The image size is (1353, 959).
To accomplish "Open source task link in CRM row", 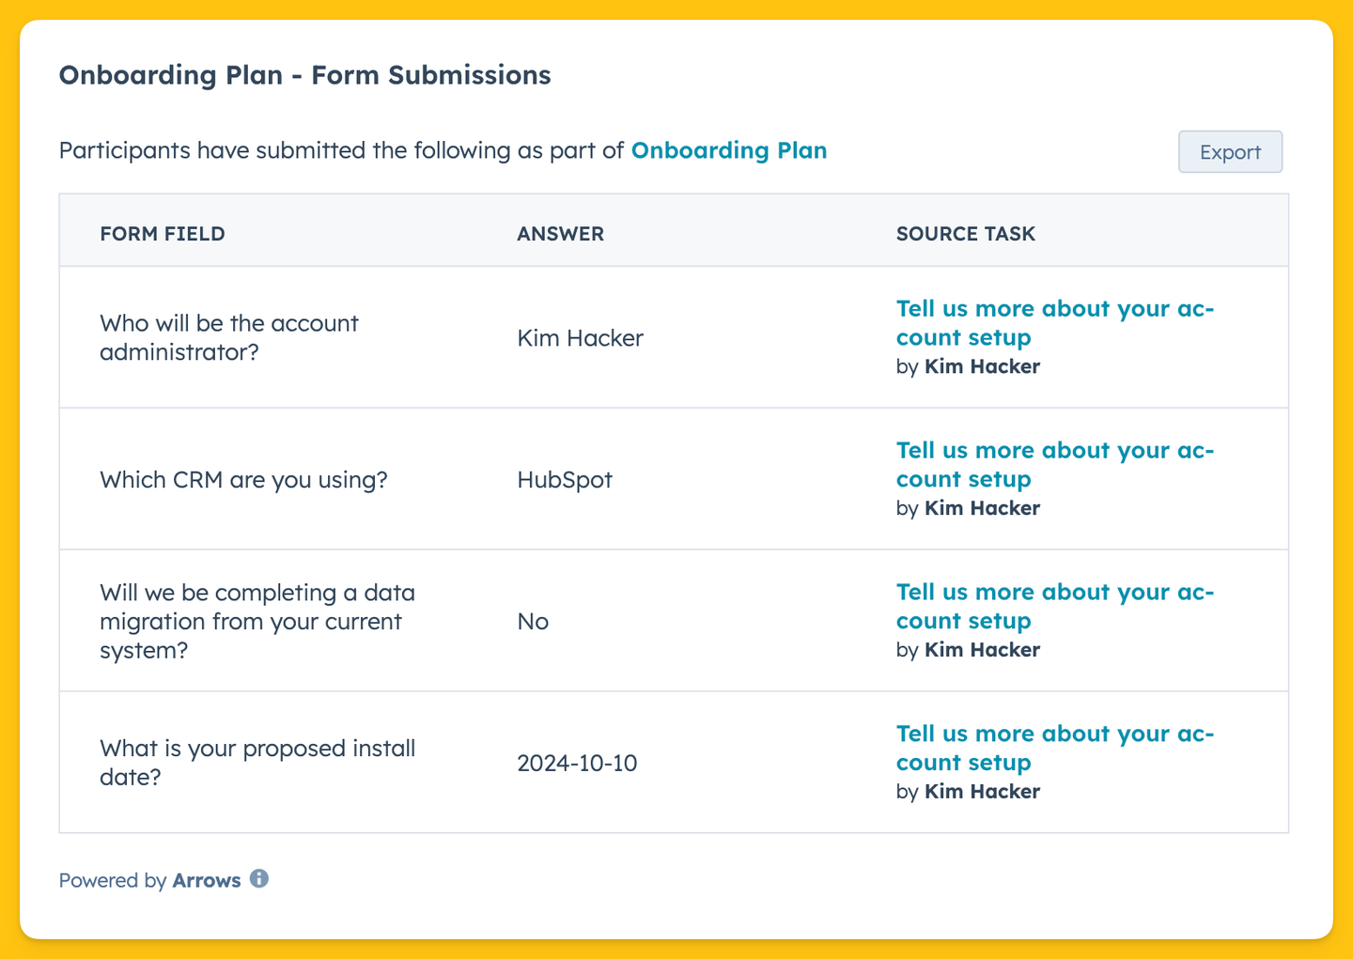I will click(x=1055, y=465).
